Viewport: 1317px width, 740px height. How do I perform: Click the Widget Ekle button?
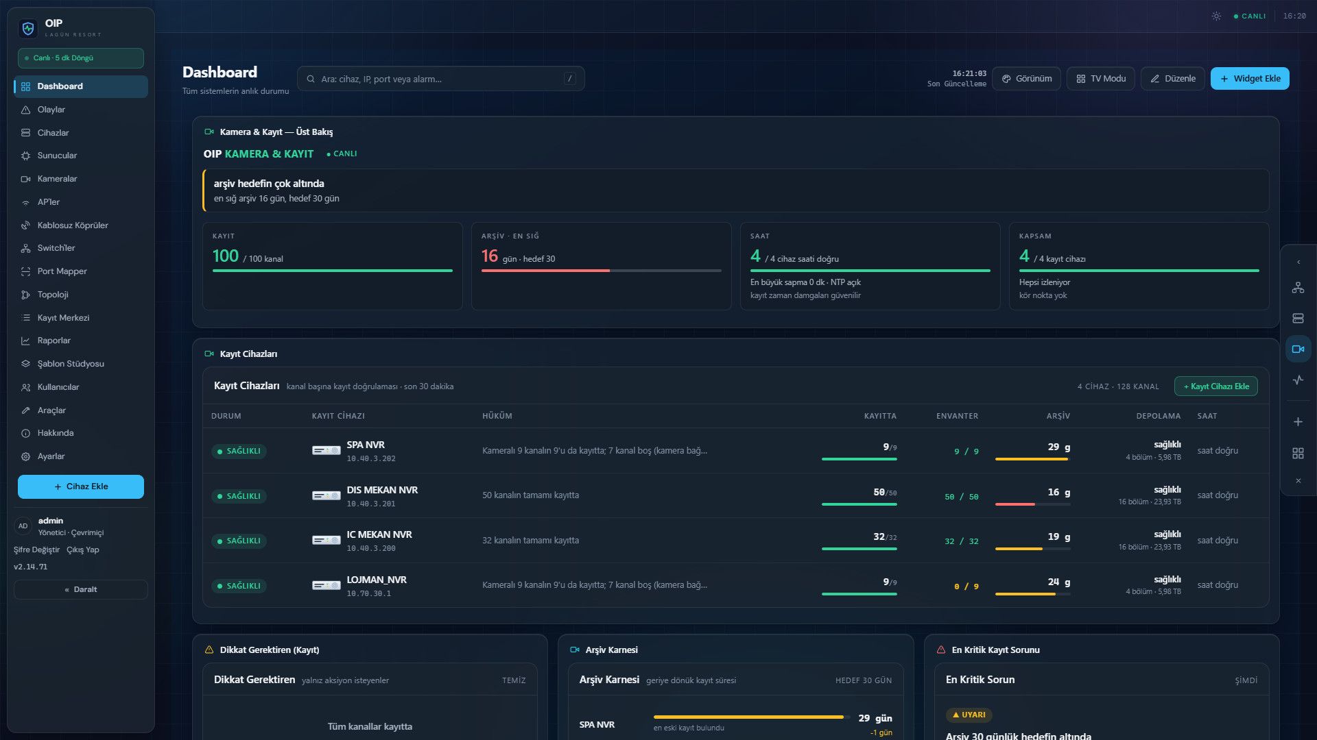point(1250,79)
